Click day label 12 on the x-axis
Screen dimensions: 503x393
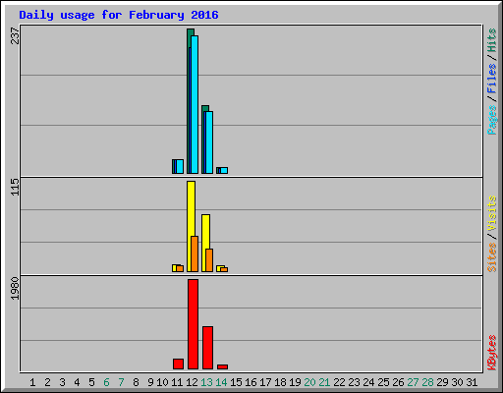pyautogui.click(x=192, y=382)
